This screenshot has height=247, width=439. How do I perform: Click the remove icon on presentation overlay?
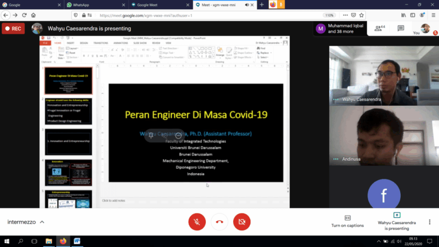[x=178, y=136]
